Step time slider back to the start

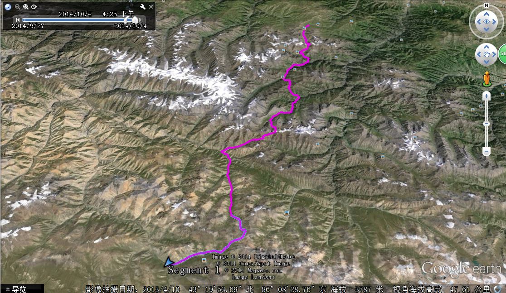[x=18, y=20]
